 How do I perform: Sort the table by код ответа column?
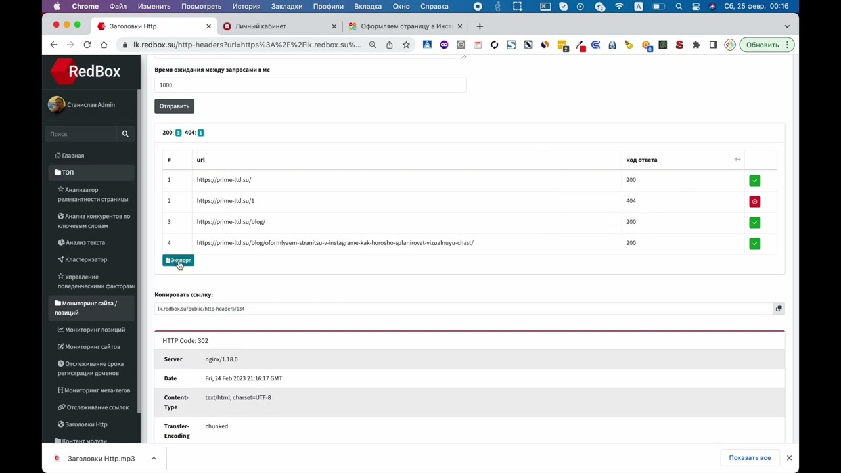click(737, 160)
